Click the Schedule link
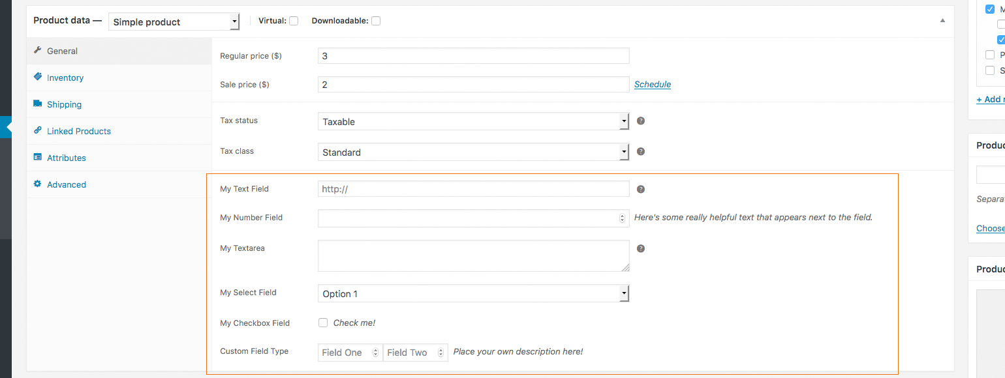This screenshot has width=1005, height=378. 652,84
